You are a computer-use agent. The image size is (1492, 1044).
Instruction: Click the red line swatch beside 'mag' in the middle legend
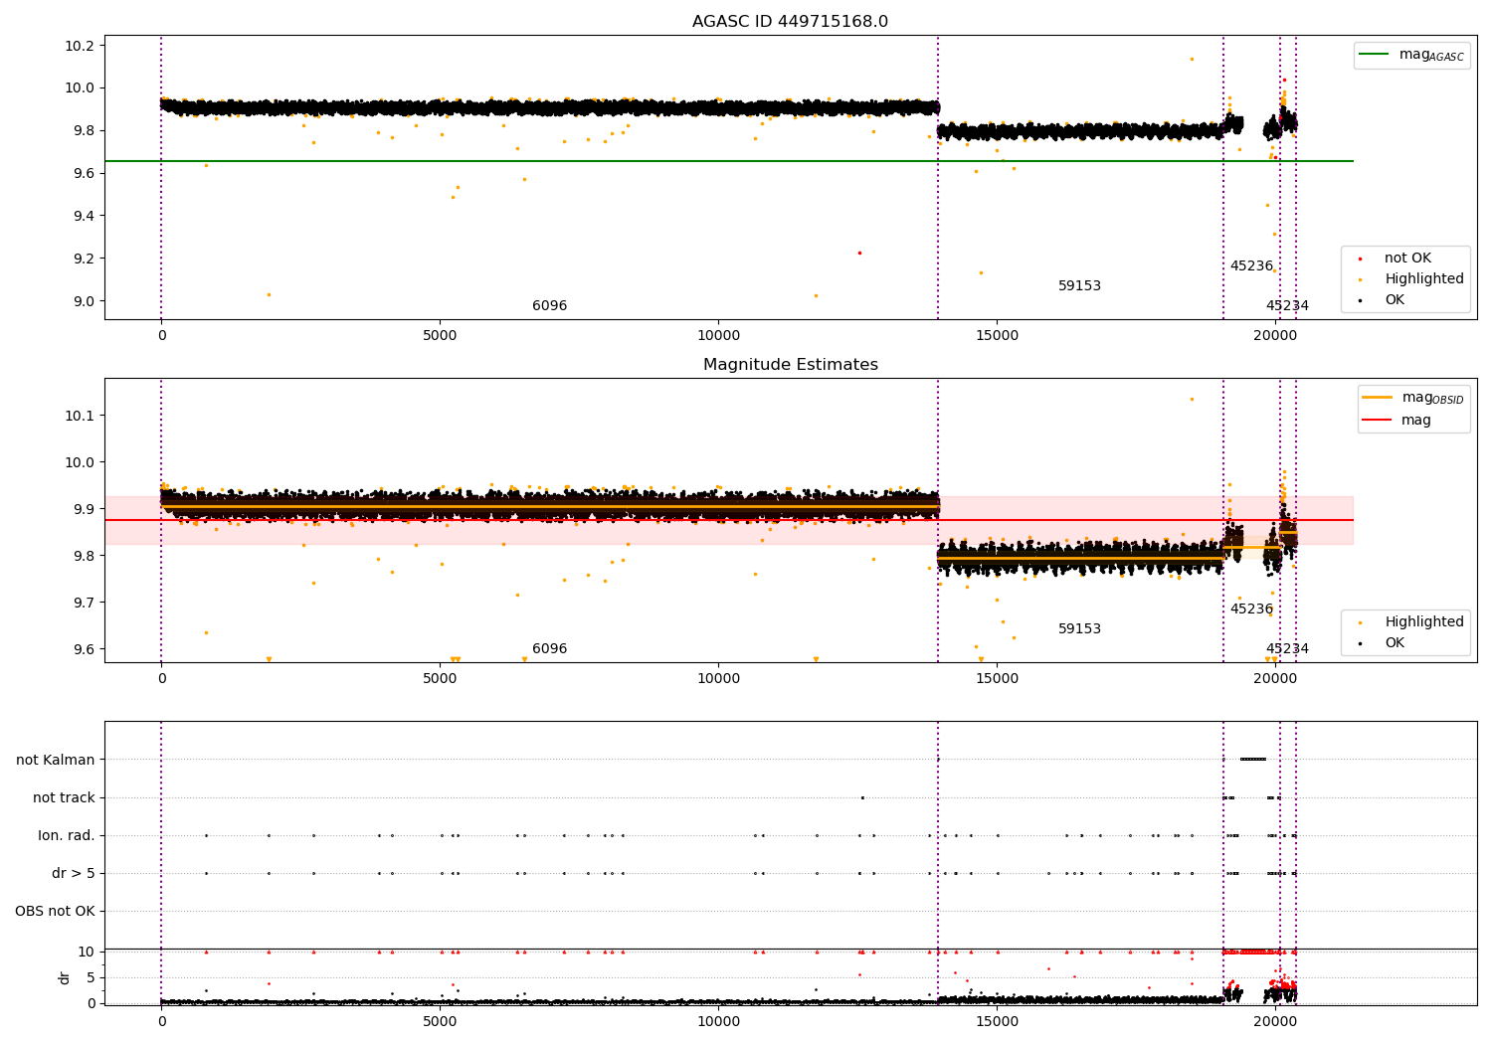tap(1378, 421)
